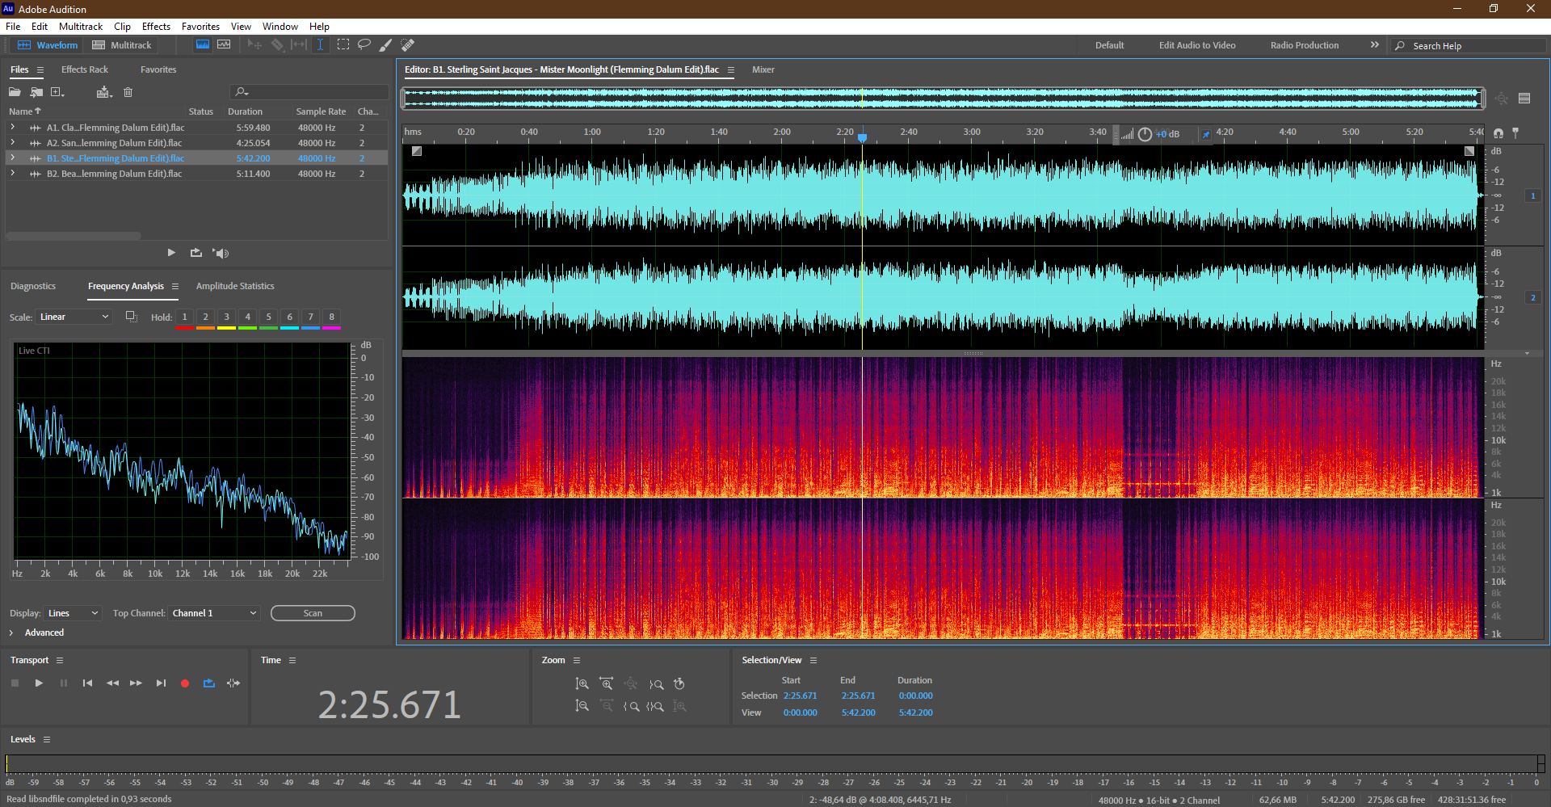Expand the B2. Bea file row

pos(12,173)
